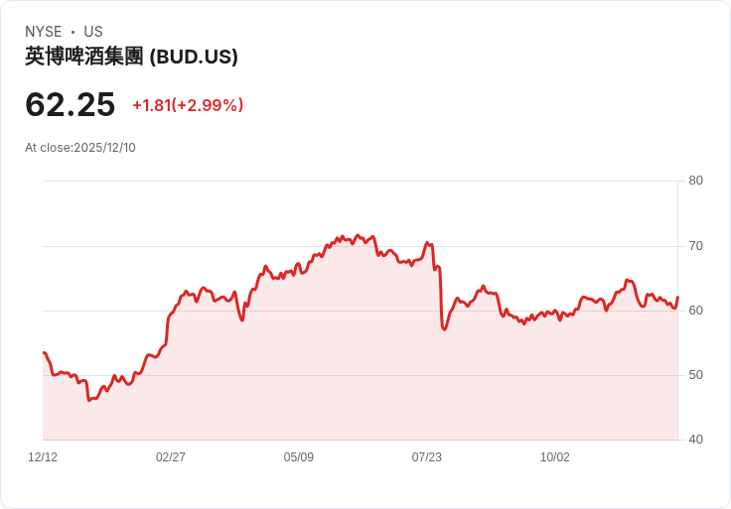
Task: Select the 02/27 date marker
Action: click(x=171, y=457)
